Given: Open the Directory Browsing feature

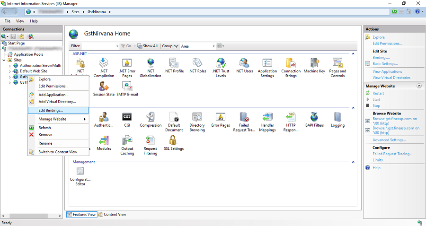Looking at the screenshot, I should point(197,122).
